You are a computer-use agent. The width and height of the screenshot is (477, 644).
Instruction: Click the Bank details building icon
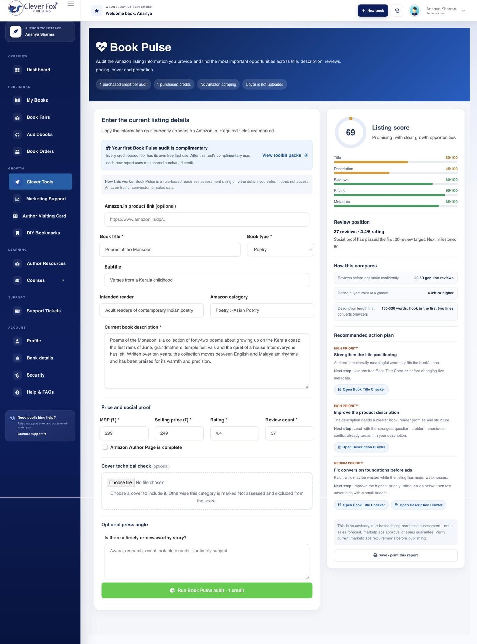pos(17,358)
